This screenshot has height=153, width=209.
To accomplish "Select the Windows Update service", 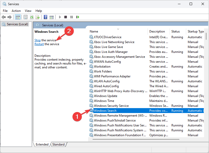I will (105, 96).
